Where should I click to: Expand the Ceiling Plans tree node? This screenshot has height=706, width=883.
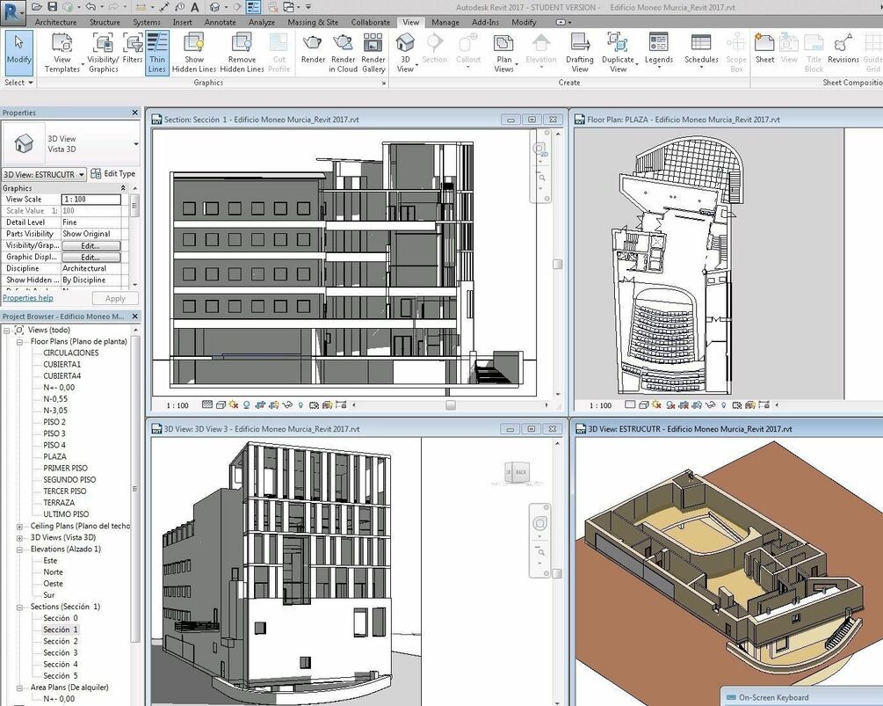tap(19, 527)
